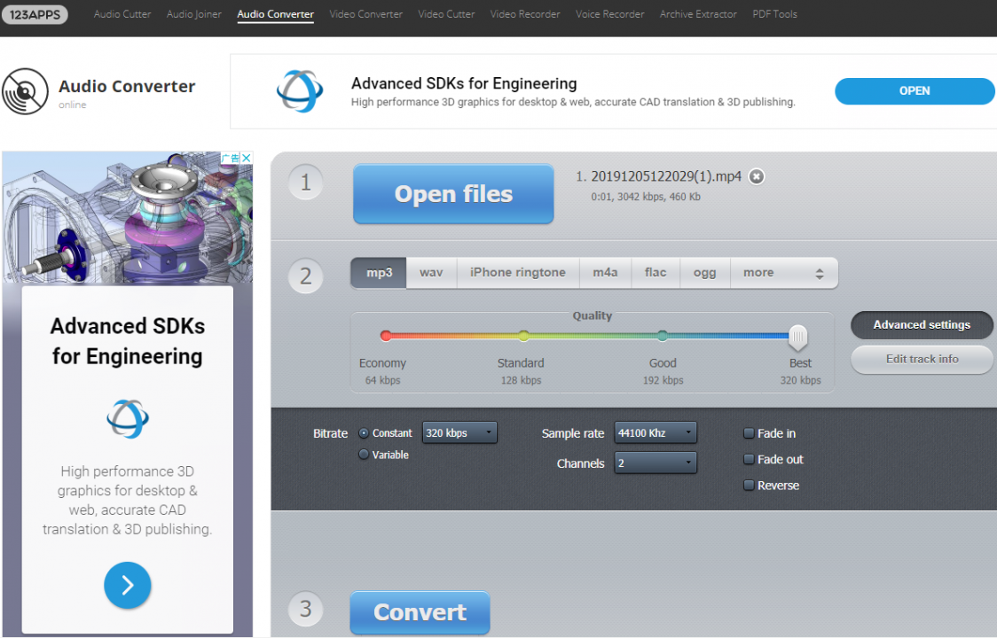Enable the Fade out checkbox

point(749,459)
